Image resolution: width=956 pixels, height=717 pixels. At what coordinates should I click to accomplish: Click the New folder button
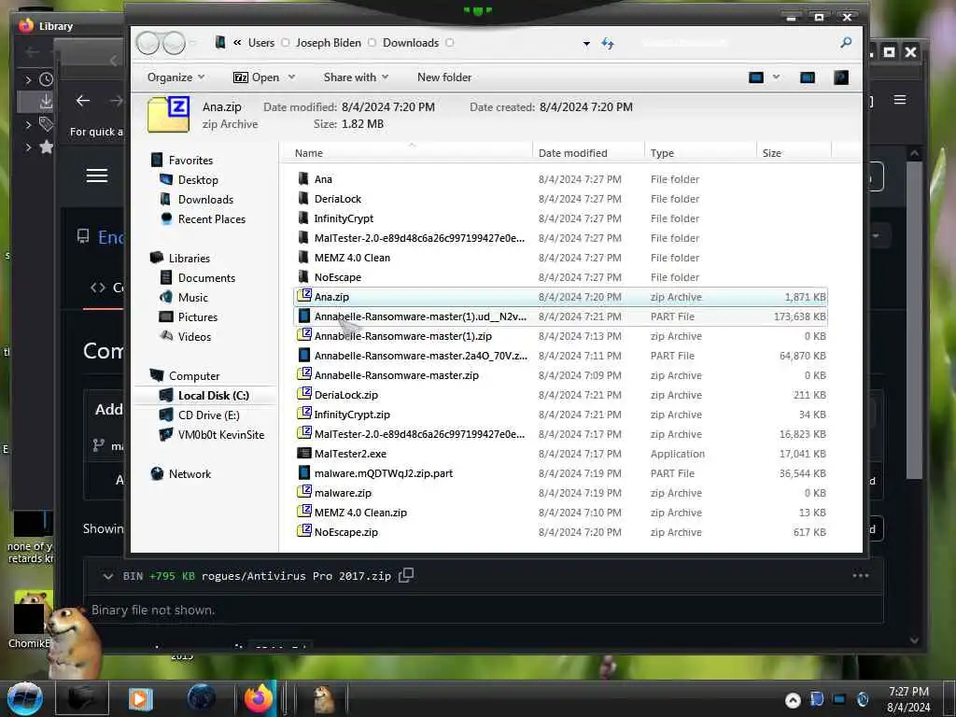pyautogui.click(x=443, y=77)
